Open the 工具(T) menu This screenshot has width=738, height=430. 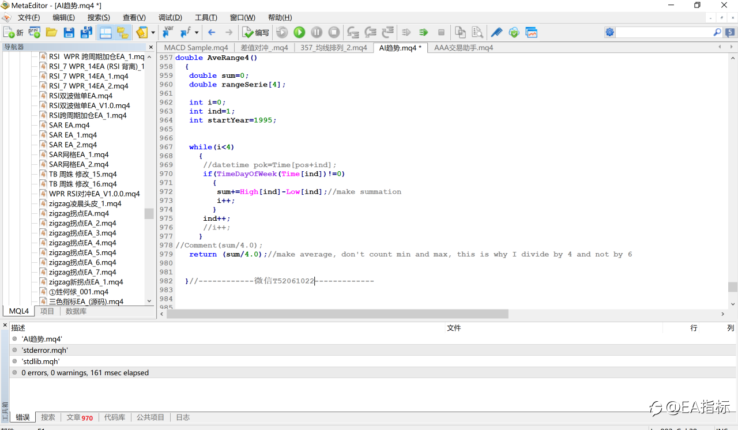tap(206, 17)
